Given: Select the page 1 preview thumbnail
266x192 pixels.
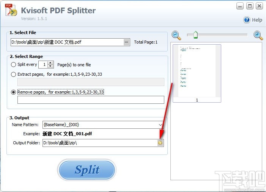Looking at the screenshot, I should click(x=197, y=73).
